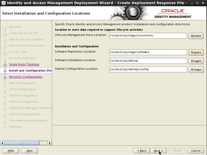207x155 pixels.
Task: Click Browse for Shared Configuration Location
Action: pos(196,70)
